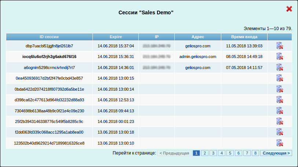Open admin.geliospro.com address link
298x167 pixels.
tap(198, 57)
